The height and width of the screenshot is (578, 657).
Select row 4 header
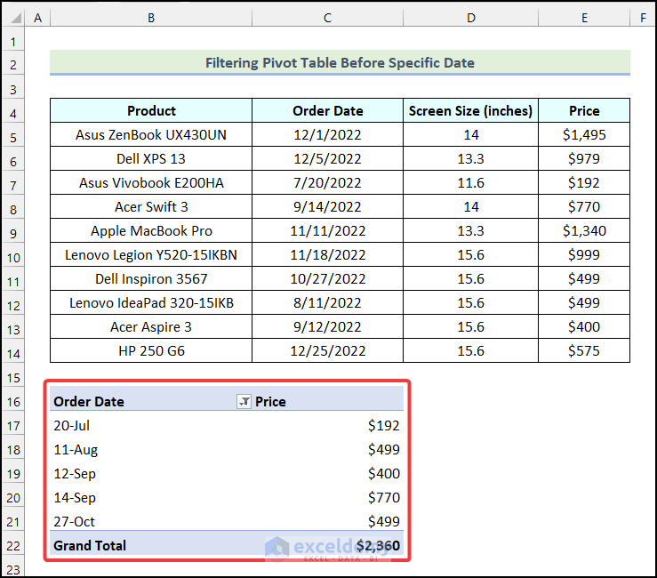pos(13,111)
